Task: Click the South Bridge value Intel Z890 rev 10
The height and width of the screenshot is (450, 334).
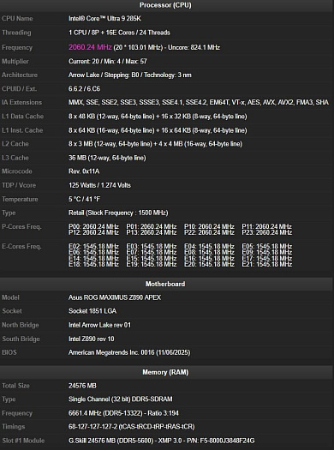Action: (x=91, y=339)
